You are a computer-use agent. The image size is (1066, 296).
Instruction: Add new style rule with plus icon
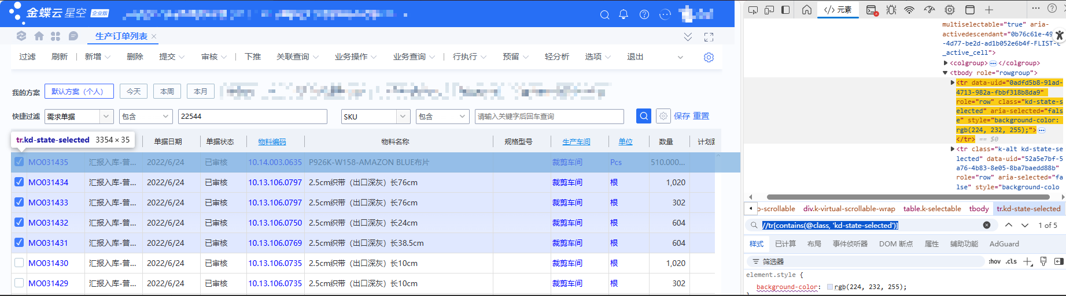click(x=1028, y=261)
